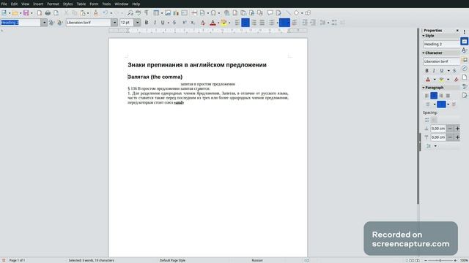This screenshot has height=263, width=469.
Task: Close the Properties sidebar panel
Action: click(x=457, y=31)
